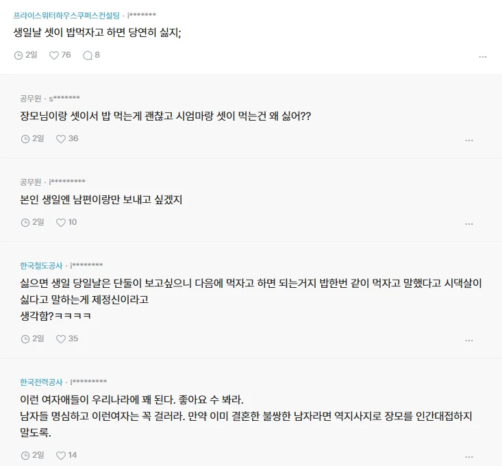Open more options for the 36-like comment

click(x=469, y=140)
